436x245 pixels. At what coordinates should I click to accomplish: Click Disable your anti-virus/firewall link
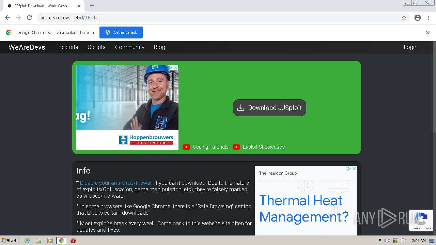tap(116, 183)
